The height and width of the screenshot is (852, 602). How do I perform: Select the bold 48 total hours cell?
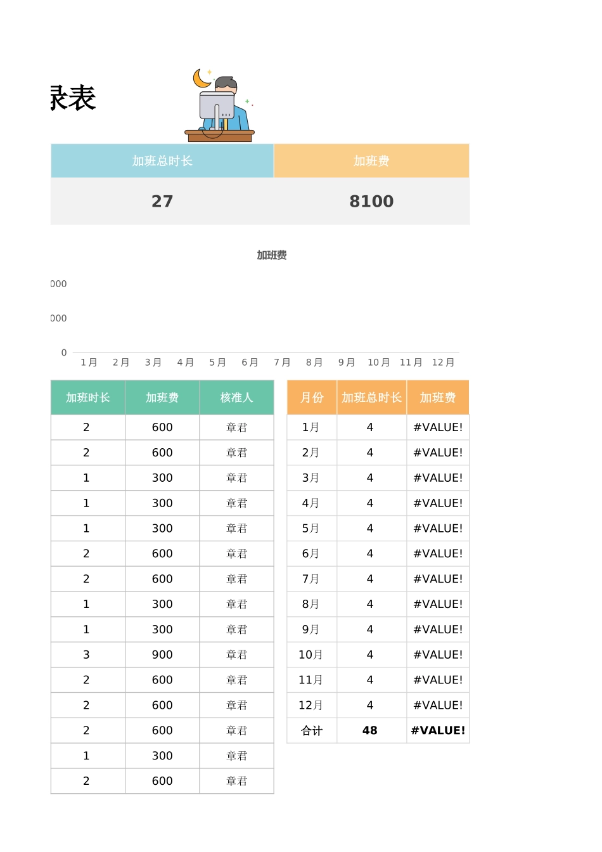point(370,731)
